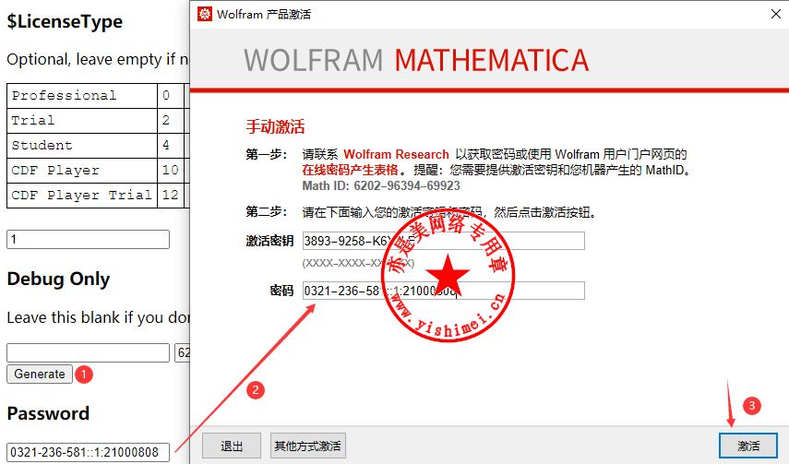Close the Wolfram product activation dialog
Image resolution: width=789 pixels, height=464 pixels.
(x=776, y=14)
